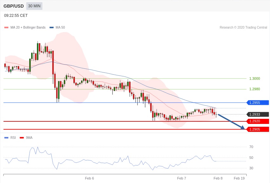Screen dimensions: 270x183
Task: Click the blue downward forecast arrow
Action: 231,121
